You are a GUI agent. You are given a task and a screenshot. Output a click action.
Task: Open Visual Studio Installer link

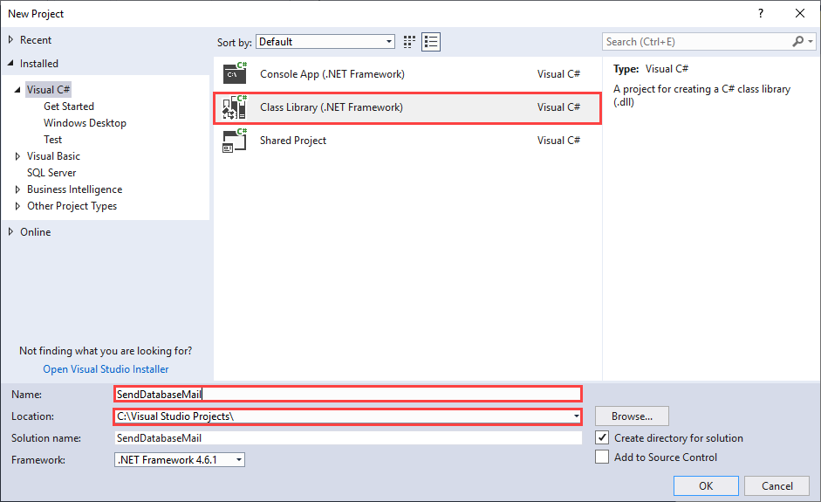pyautogui.click(x=106, y=369)
